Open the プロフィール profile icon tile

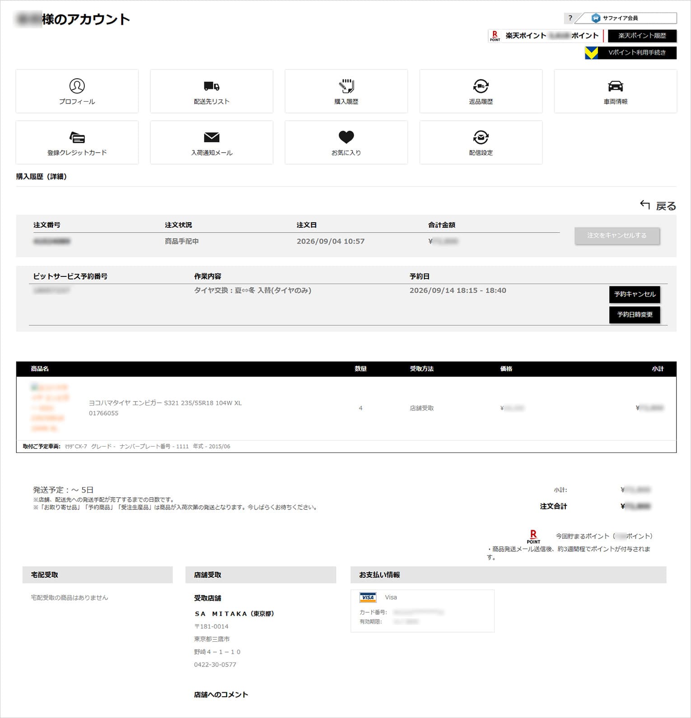pos(77,91)
